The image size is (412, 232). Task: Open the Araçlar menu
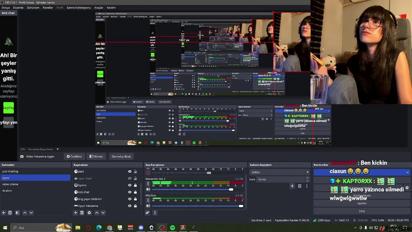(x=98, y=7)
